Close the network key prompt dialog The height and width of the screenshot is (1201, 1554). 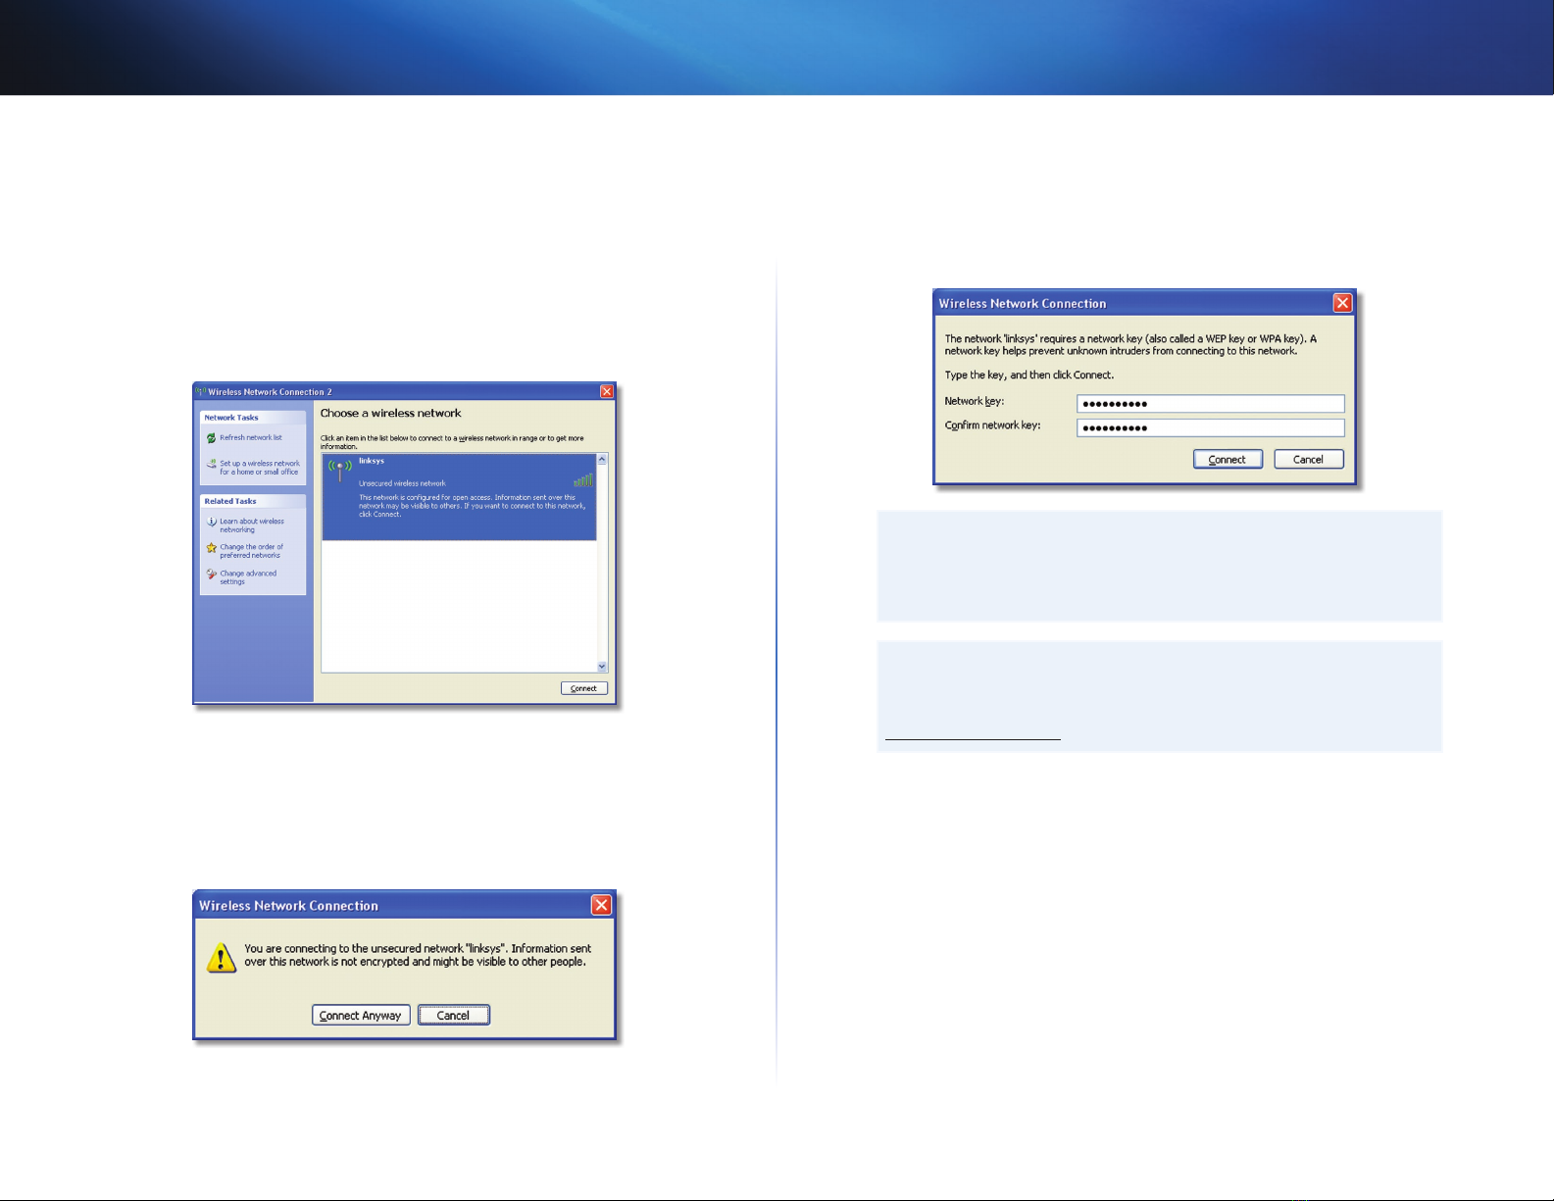[x=1342, y=303]
